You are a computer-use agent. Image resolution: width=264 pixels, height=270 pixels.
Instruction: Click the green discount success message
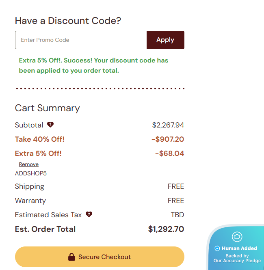coord(93,65)
